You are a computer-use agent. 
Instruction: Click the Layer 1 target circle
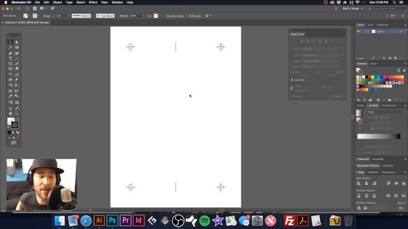(x=401, y=31)
